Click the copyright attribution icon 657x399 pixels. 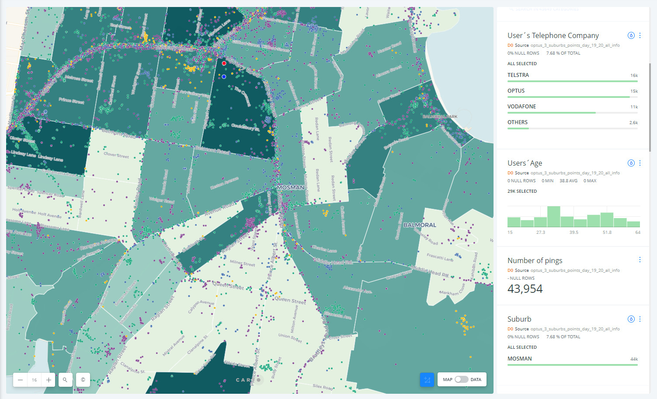82,380
